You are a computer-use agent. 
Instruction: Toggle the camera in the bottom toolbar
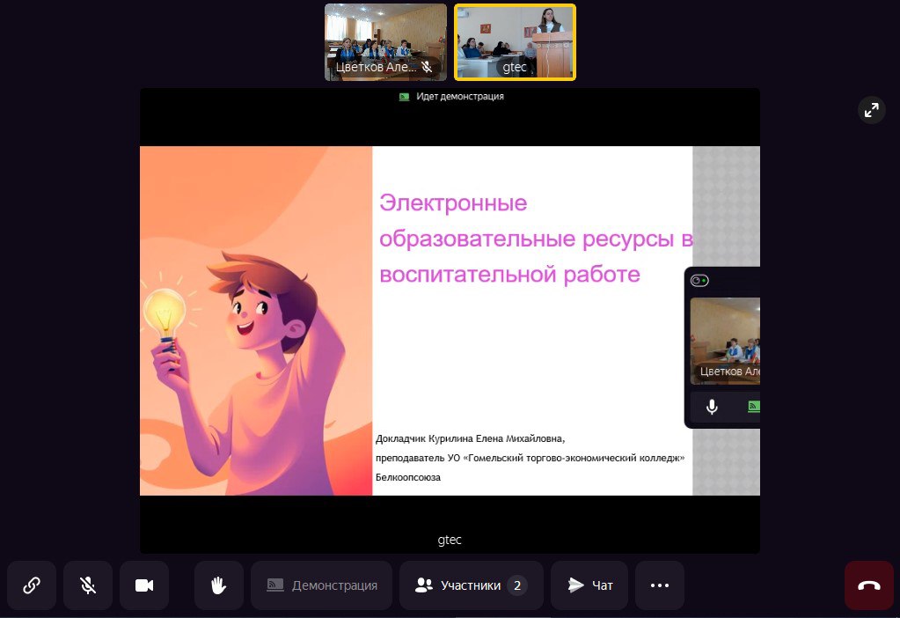click(x=144, y=585)
